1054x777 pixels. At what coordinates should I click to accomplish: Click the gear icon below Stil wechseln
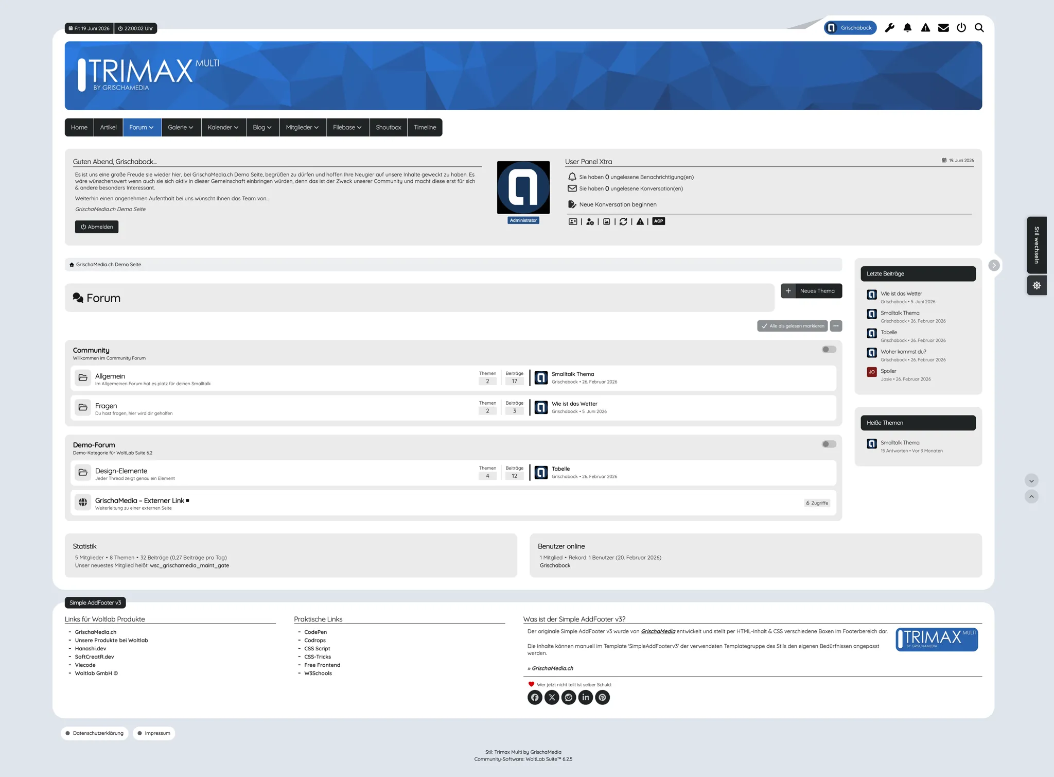[1037, 285]
